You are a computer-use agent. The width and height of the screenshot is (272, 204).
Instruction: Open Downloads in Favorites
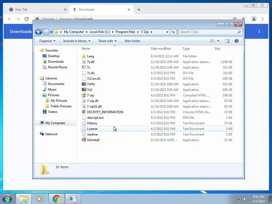point(56,62)
